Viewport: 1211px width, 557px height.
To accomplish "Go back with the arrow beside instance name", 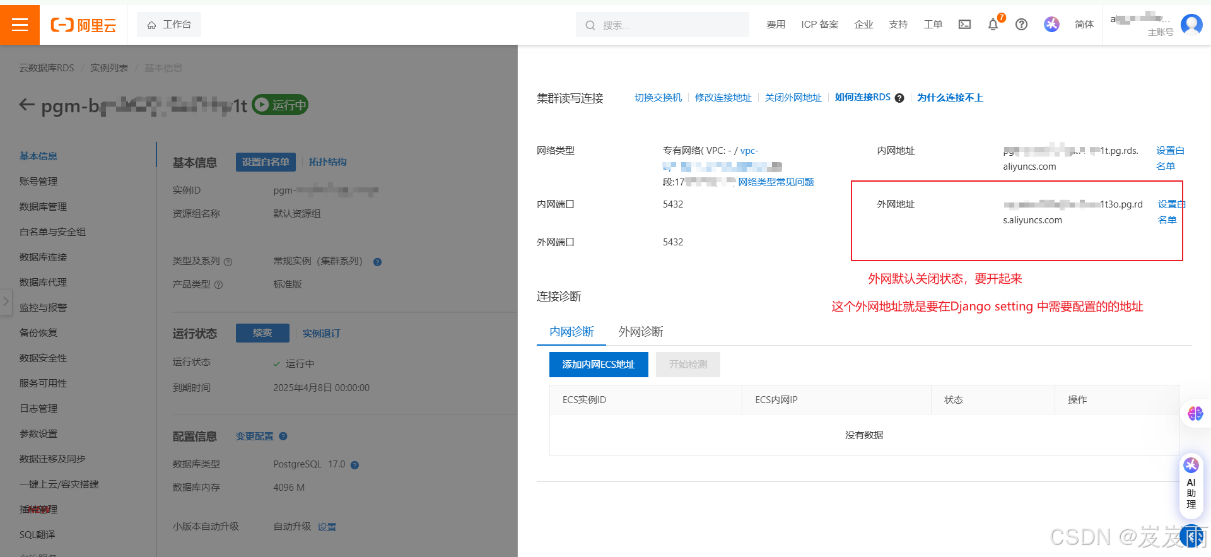I will [x=26, y=105].
